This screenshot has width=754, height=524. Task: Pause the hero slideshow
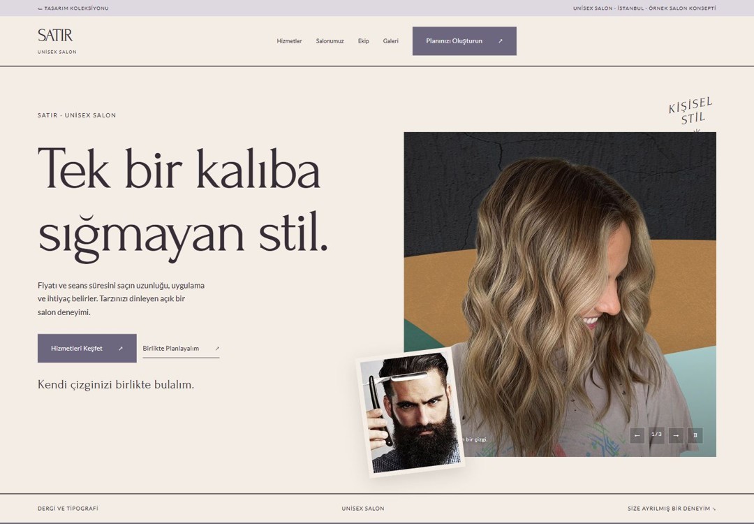[695, 435]
